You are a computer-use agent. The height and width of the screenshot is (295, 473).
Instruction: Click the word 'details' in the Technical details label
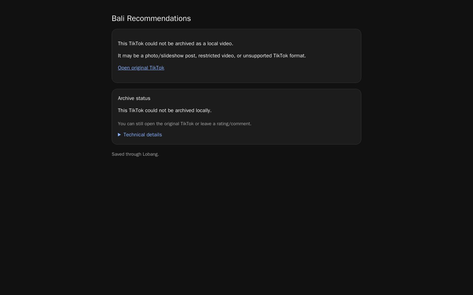point(153,135)
